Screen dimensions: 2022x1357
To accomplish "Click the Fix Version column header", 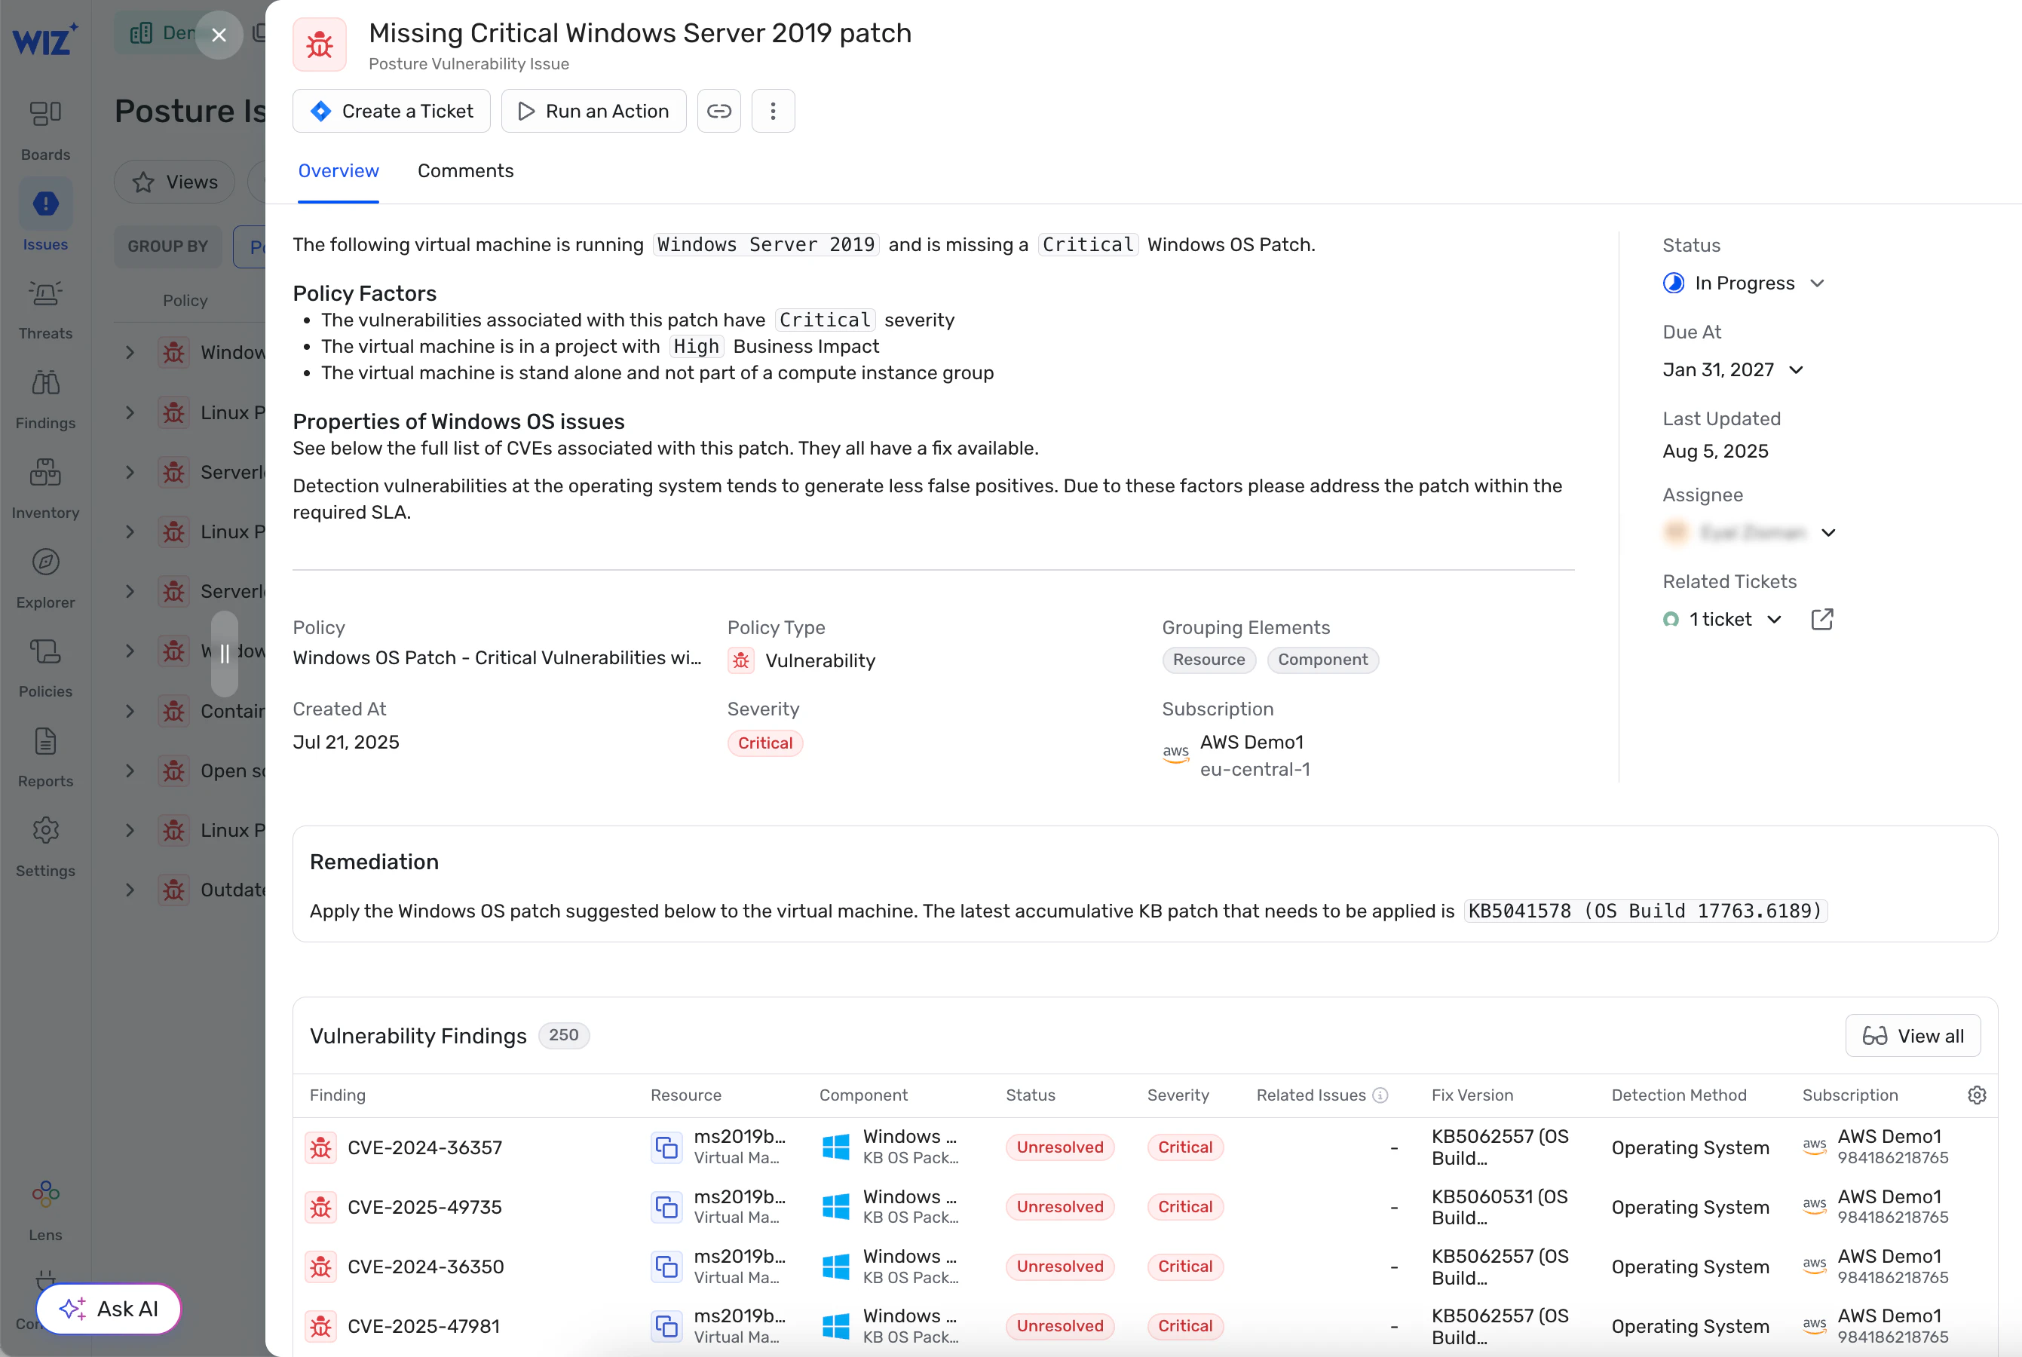I will point(1472,1095).
